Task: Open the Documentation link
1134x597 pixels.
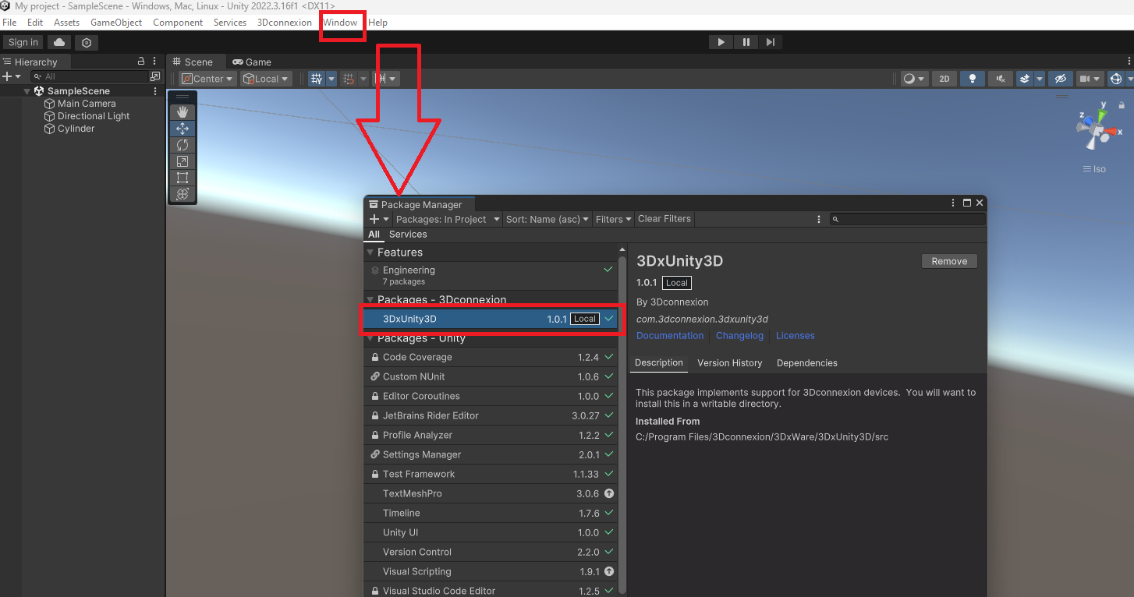Action: click(x=670, y=336)
